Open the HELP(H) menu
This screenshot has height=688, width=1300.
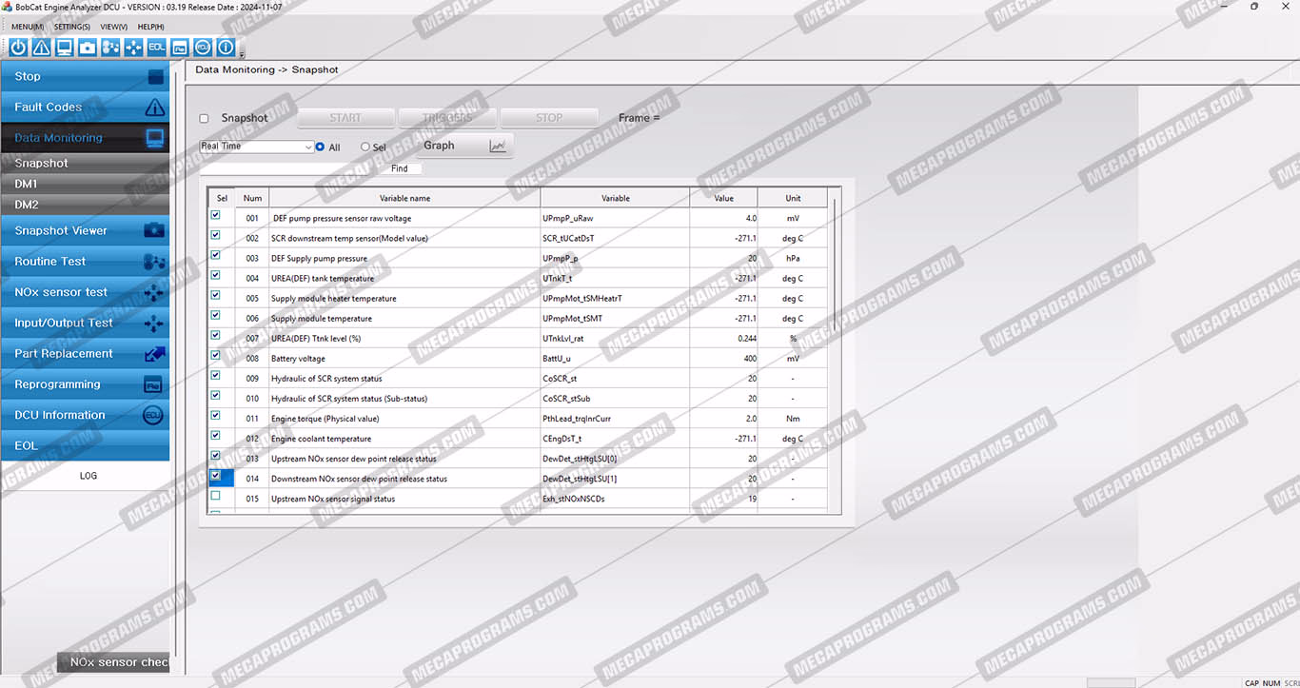point(151,27)
